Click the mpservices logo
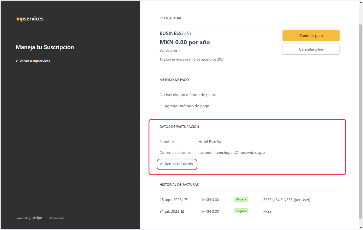The width and height of the screenshot is (363, 230). click(30, 19)
